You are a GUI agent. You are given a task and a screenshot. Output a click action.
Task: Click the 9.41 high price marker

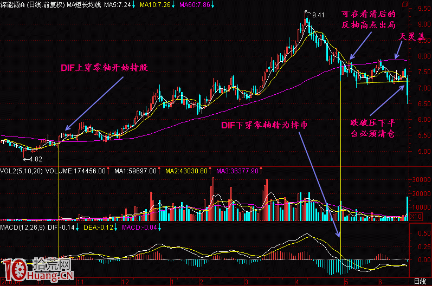click(318, 15)
